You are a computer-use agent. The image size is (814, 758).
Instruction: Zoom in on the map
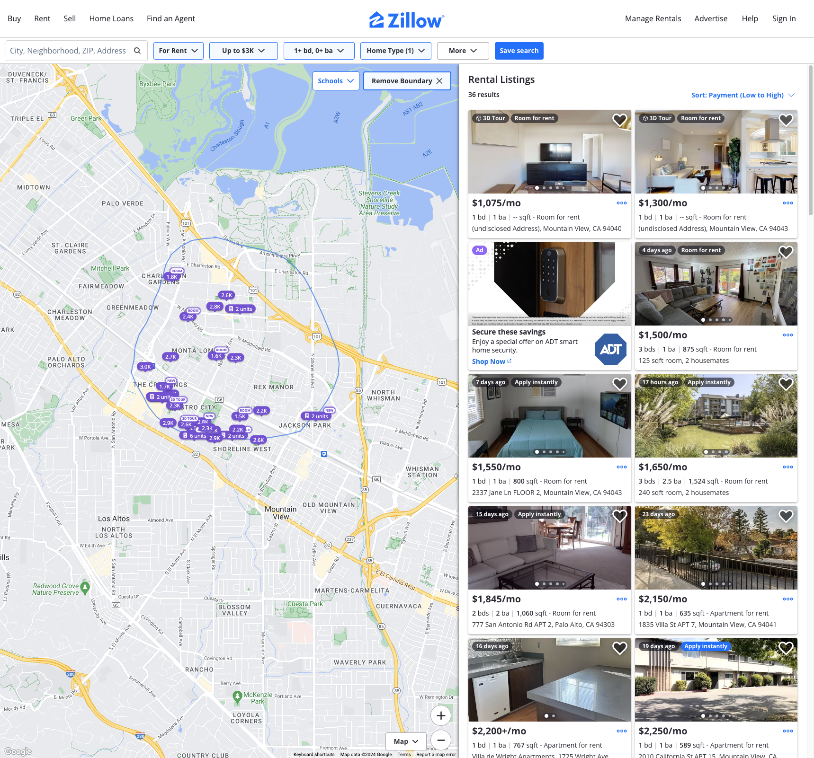click(441, 715)
